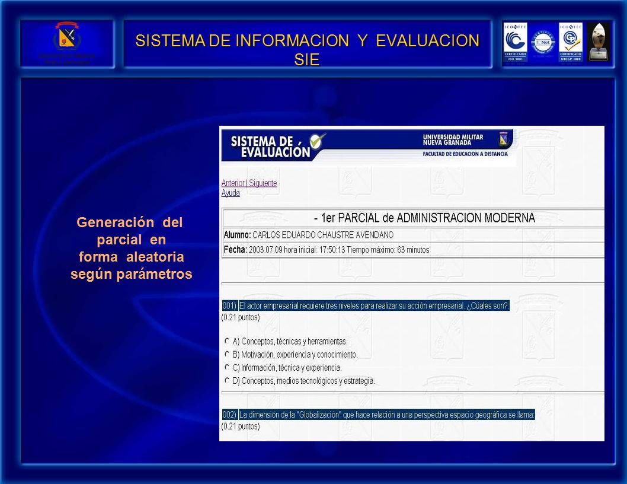
Task: Click the Anterior link
Action: click(233, 183)
